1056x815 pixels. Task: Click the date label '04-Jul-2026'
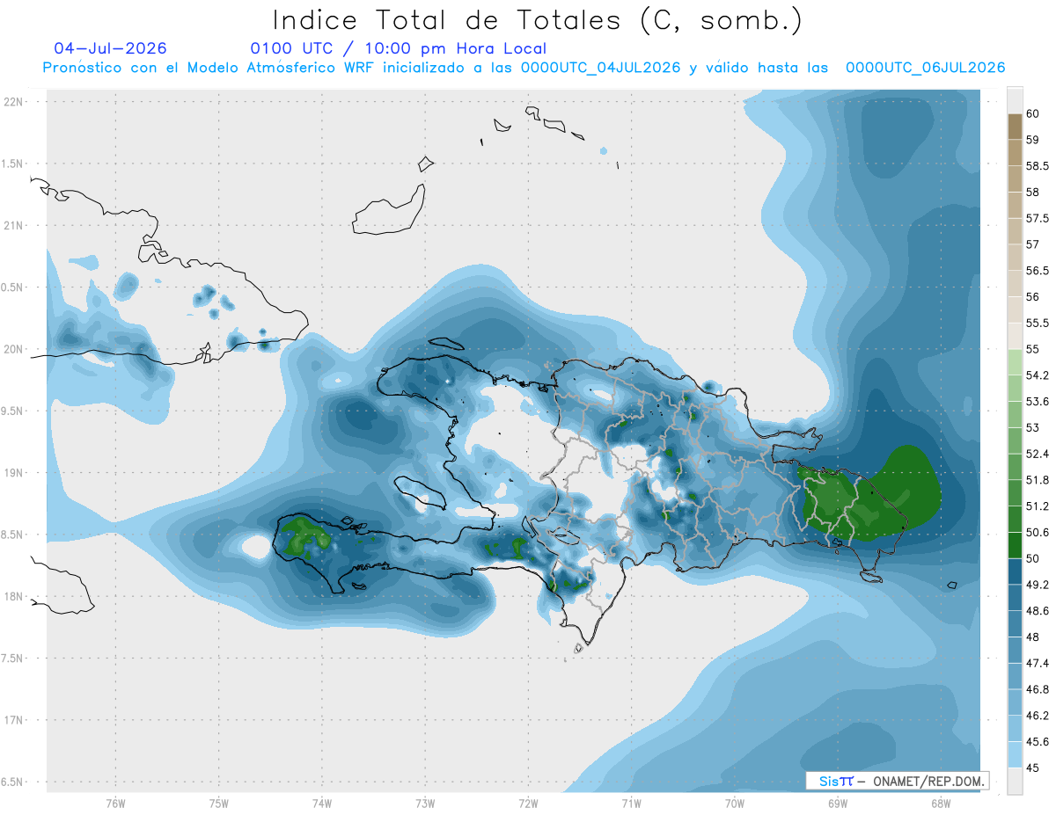tap(111, 48)
